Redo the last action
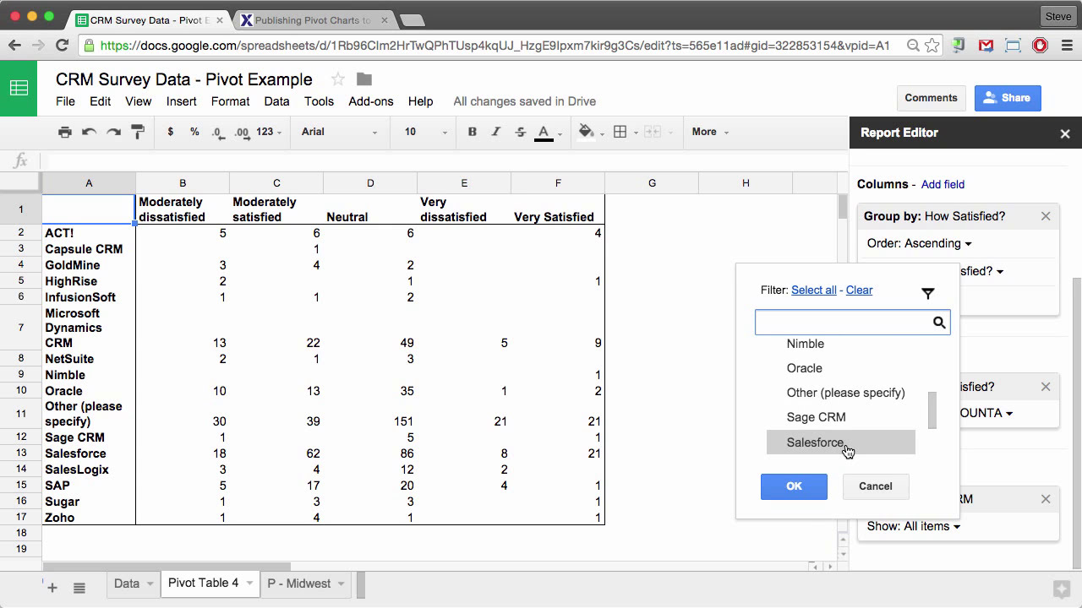Viewport: 1082px width, 608px height. (x=113, y=132)
